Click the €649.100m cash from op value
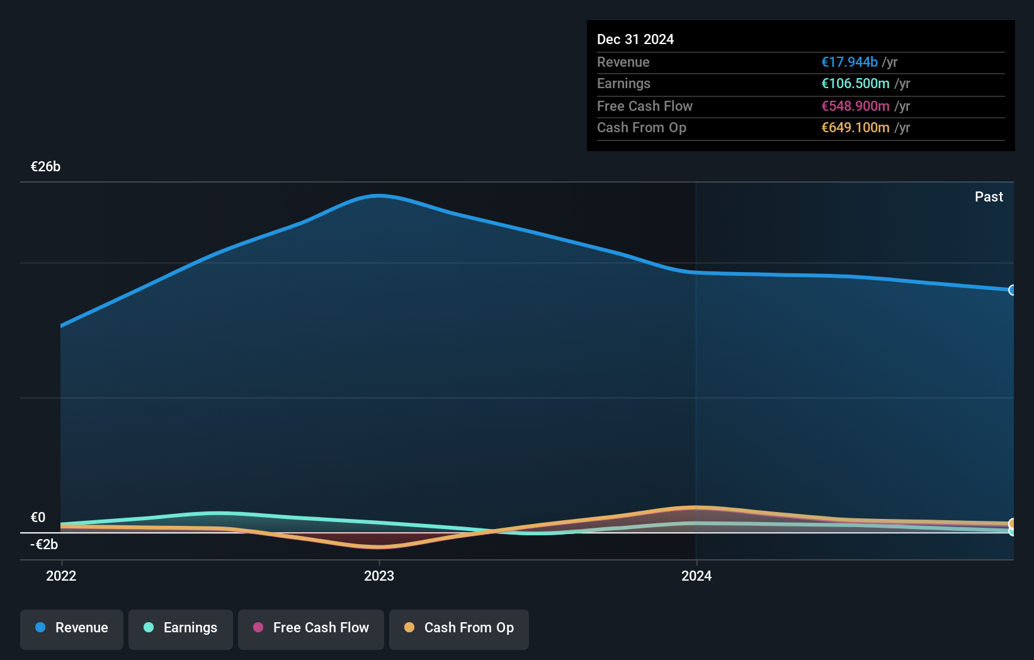The height and width of the screenshot is (660, 1034). (x=855, y=127)
